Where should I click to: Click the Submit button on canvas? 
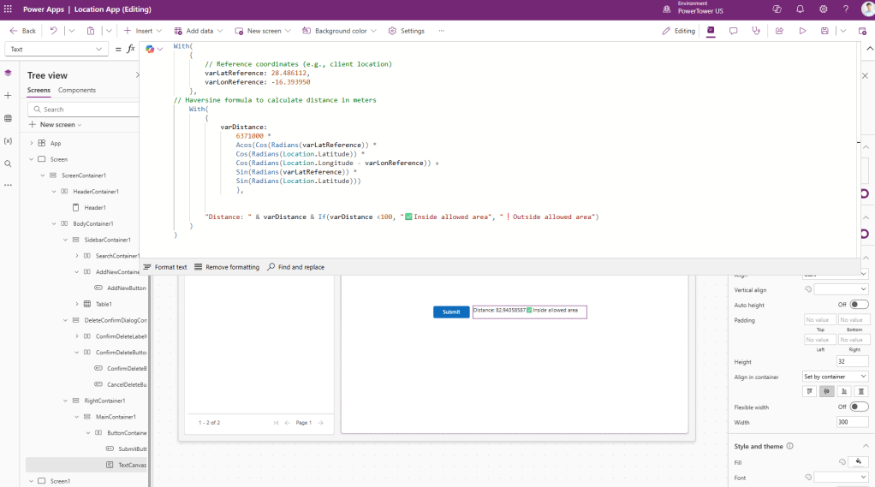(x=451, y=312)
